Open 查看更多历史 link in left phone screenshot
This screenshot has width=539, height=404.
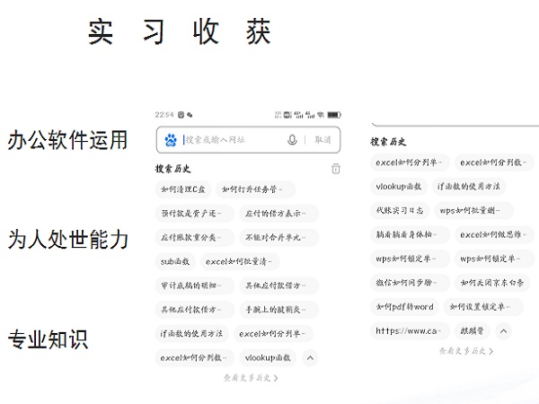(251, 378)
